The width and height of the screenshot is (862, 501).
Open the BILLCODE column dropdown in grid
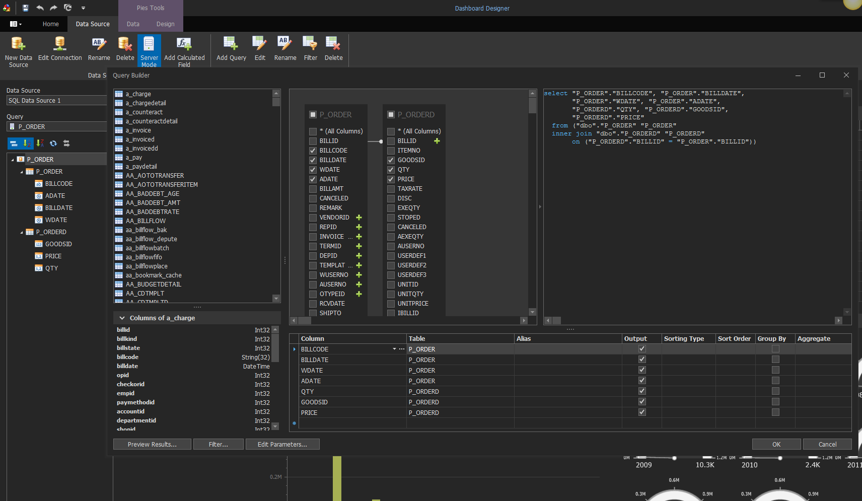pyautogui.click(x=394, y=349)
